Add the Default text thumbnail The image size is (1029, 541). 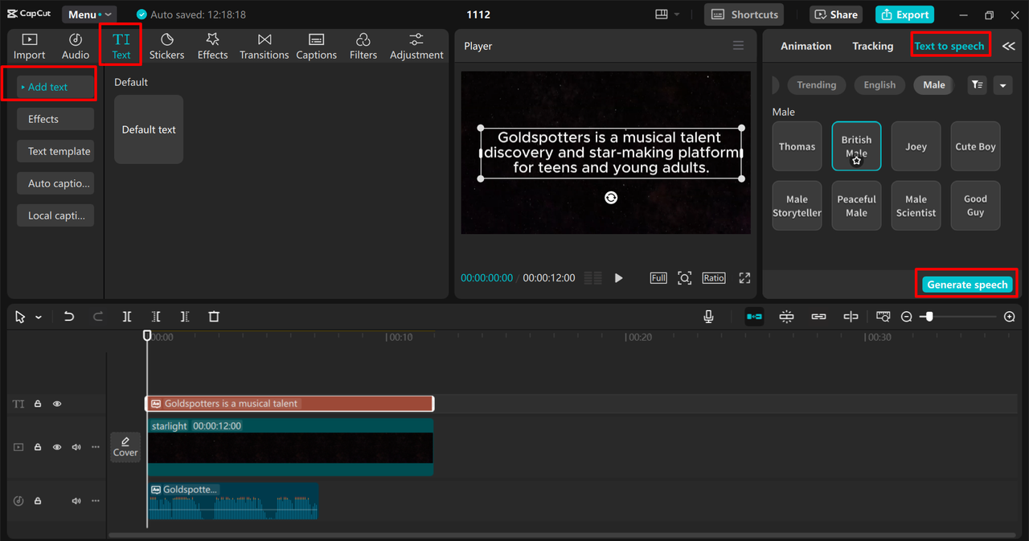[x=149, y=129]
